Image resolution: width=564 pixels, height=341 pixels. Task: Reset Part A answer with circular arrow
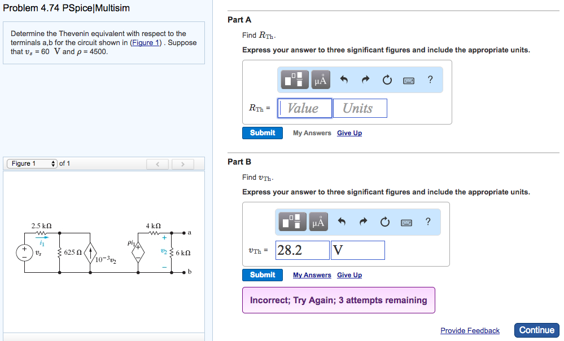pyautogui.click(x=387, y=79)
